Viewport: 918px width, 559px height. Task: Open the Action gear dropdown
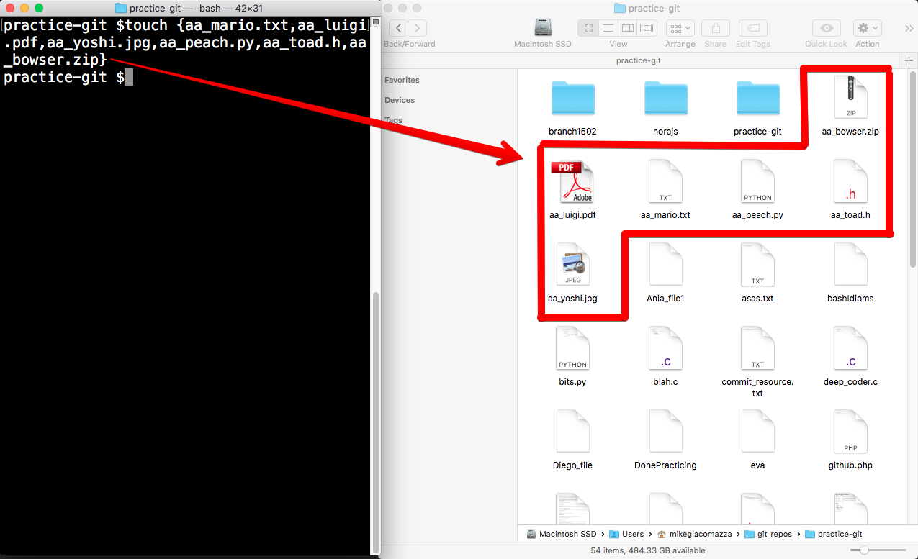(867, 28)
